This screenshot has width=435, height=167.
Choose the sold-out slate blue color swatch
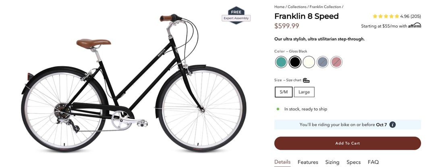(323, 62)
